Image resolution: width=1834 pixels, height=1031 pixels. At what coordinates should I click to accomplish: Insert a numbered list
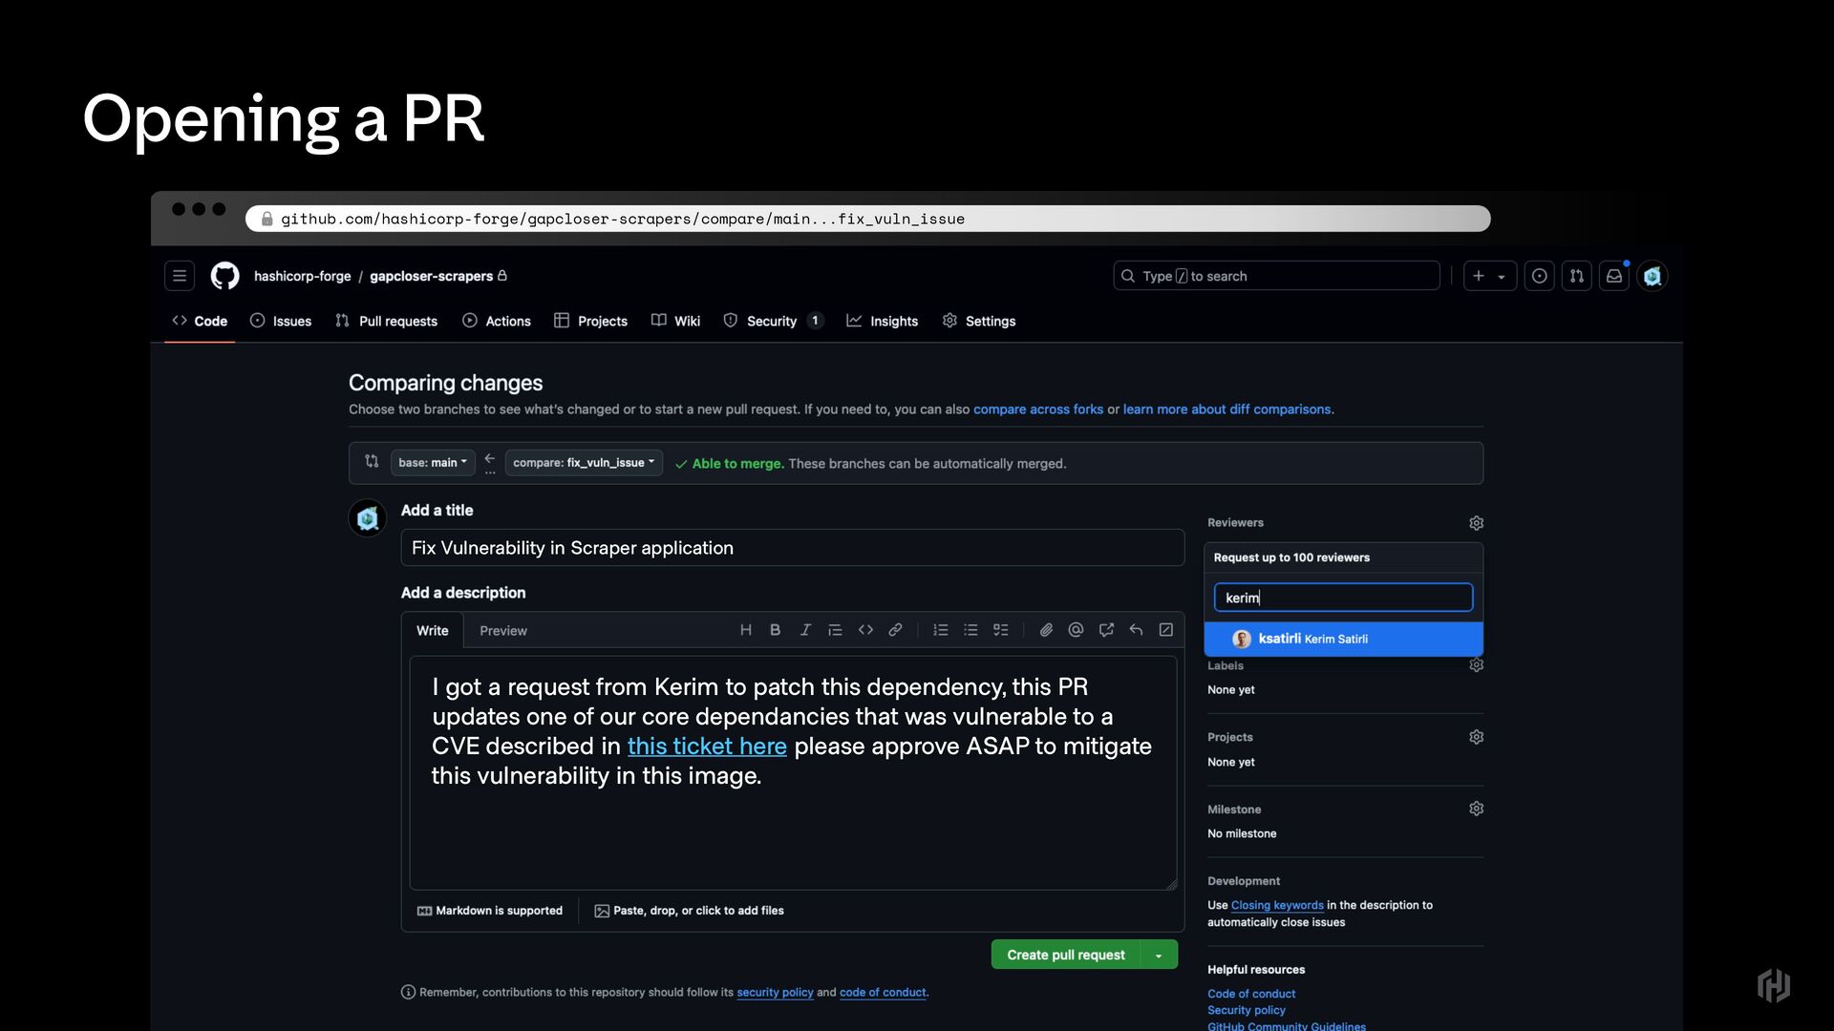[941, 630]
